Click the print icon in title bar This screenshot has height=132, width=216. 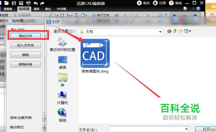(28, 3)
